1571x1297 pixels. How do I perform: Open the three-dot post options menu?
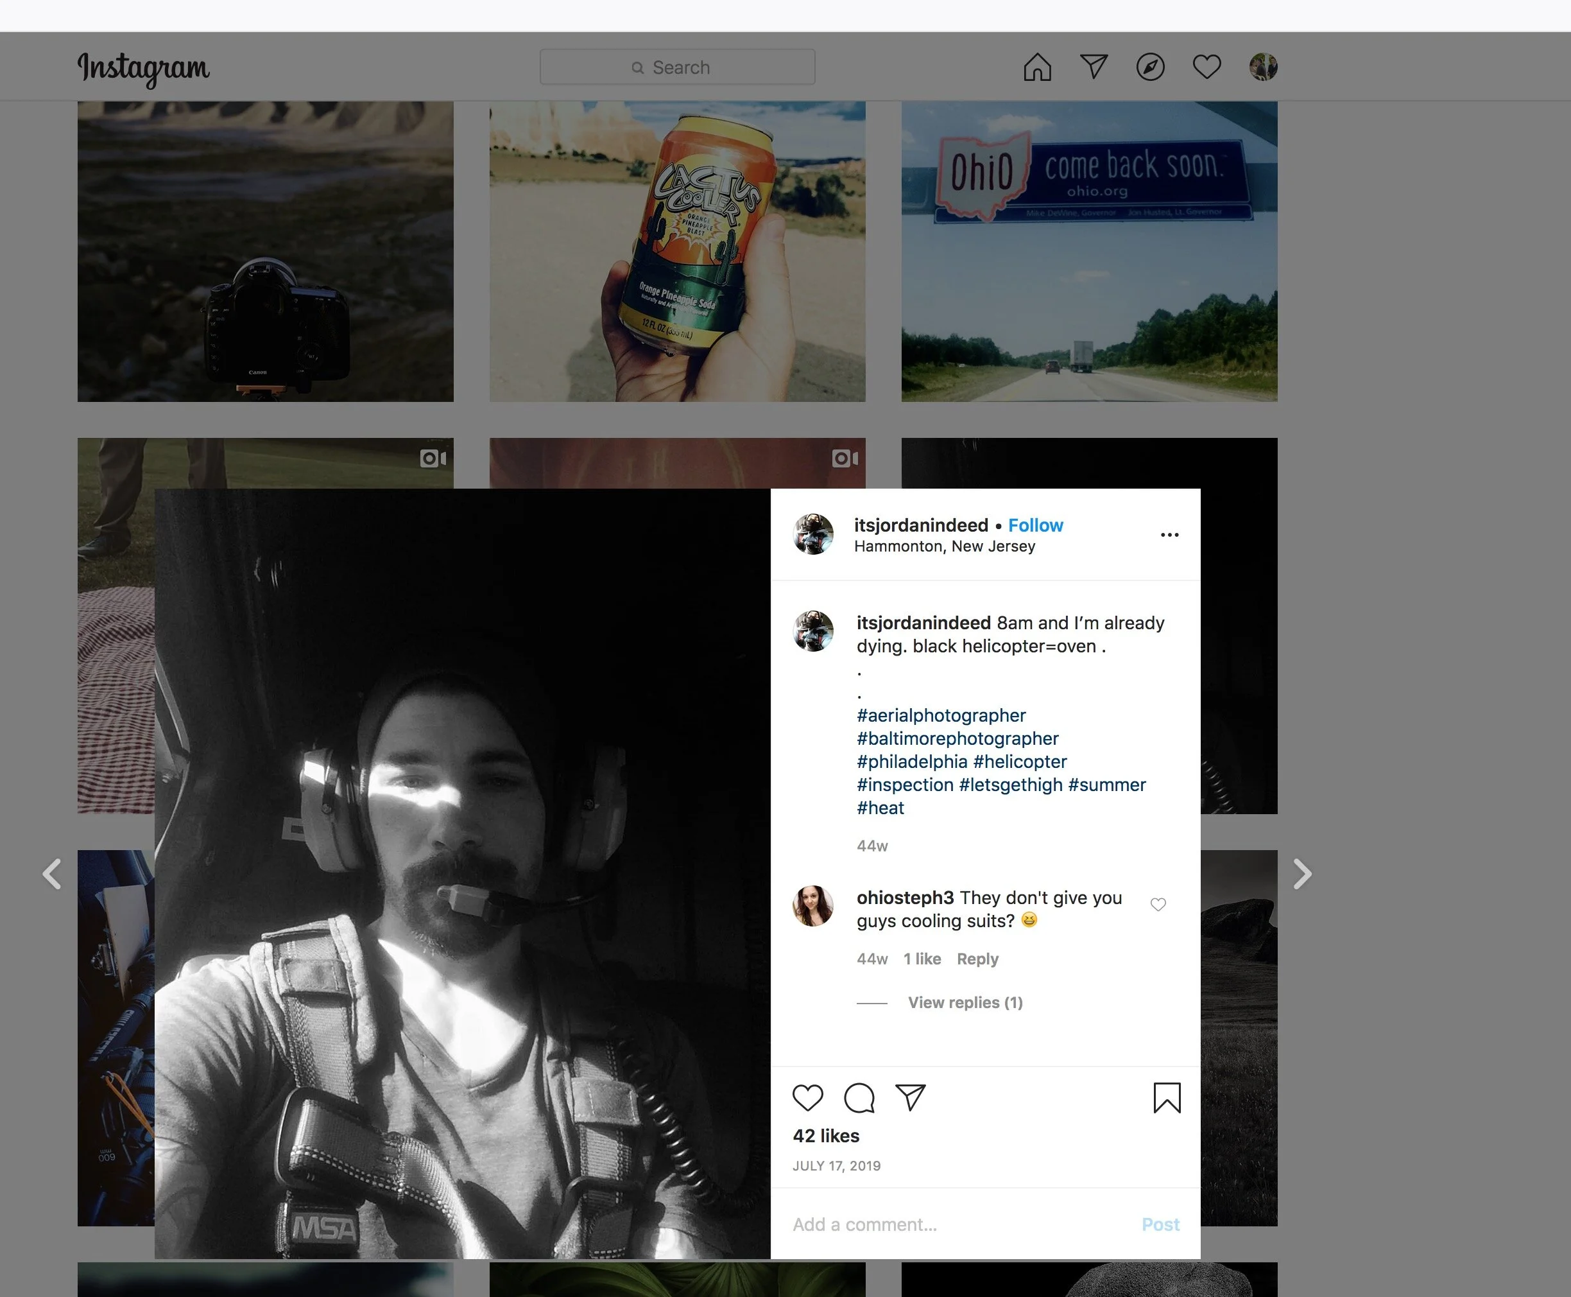[1169, 535]
